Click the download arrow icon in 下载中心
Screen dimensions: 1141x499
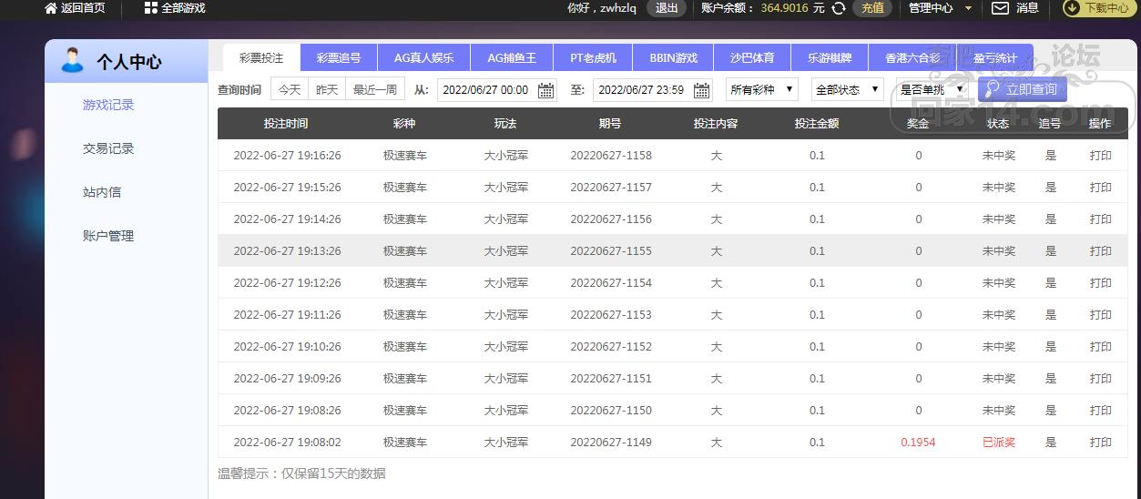click(x=1072, y=7)
